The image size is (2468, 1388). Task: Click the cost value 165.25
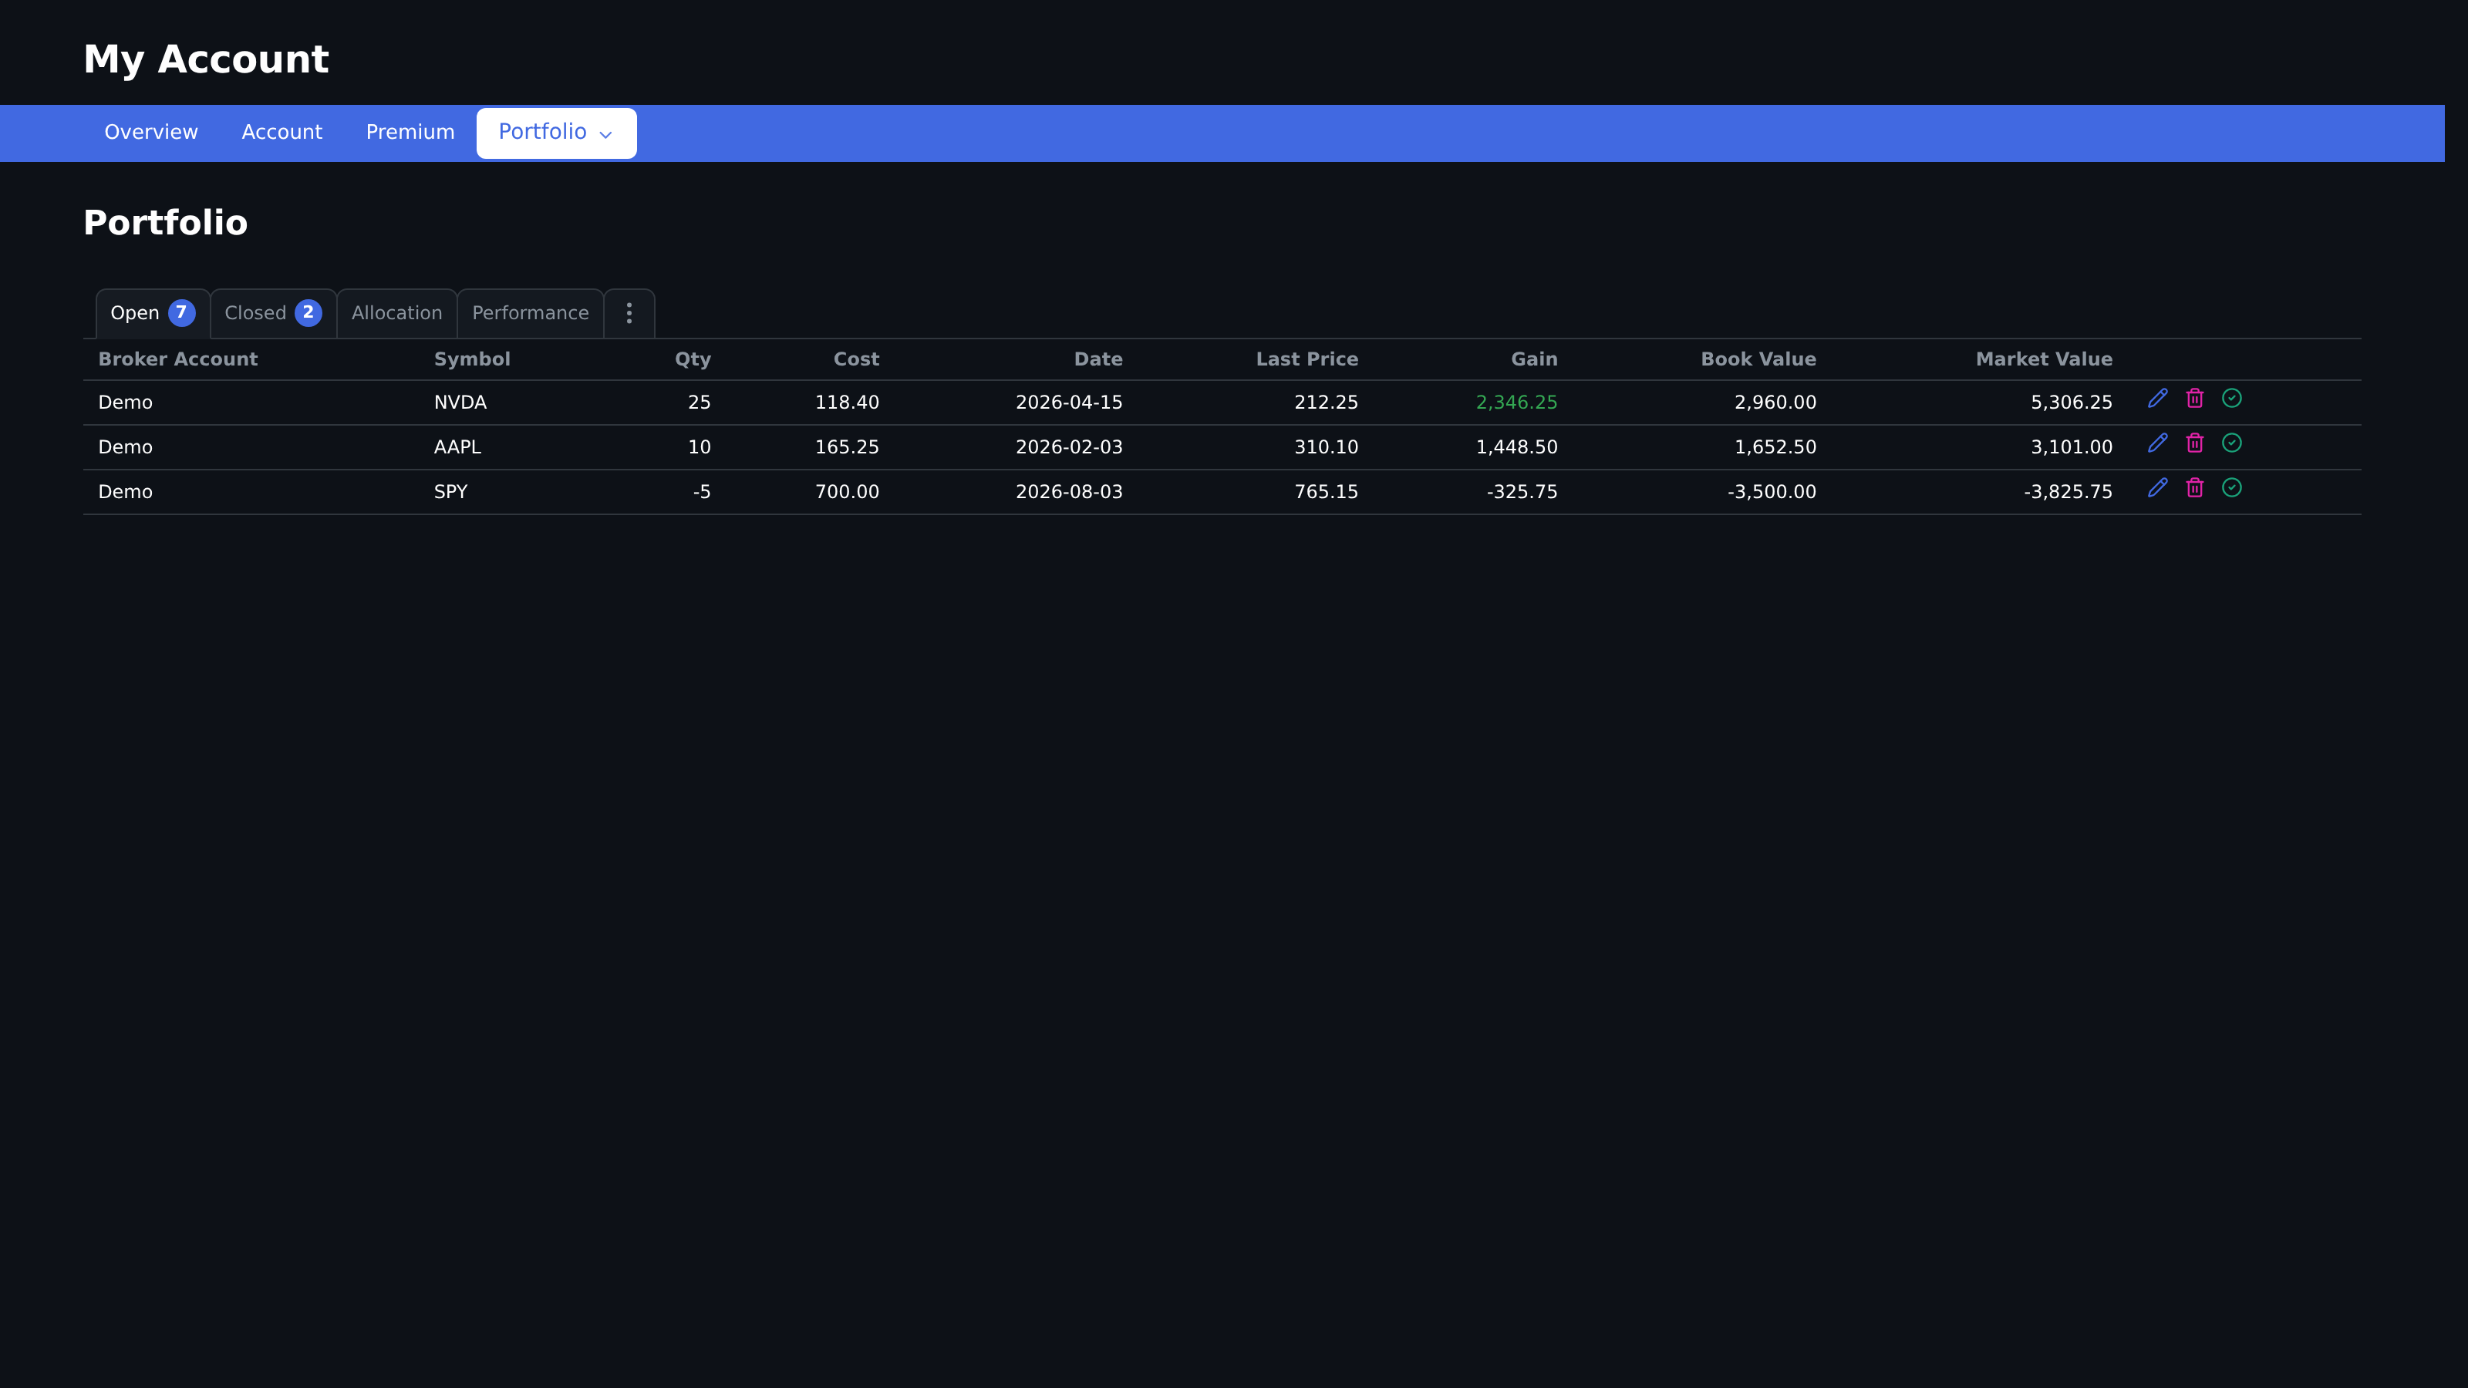pyautogui.click(x=847, y=447)
